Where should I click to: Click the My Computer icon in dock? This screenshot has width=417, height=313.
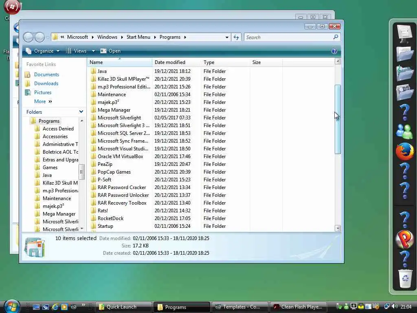pyautogui.click(x=404, y=34)
